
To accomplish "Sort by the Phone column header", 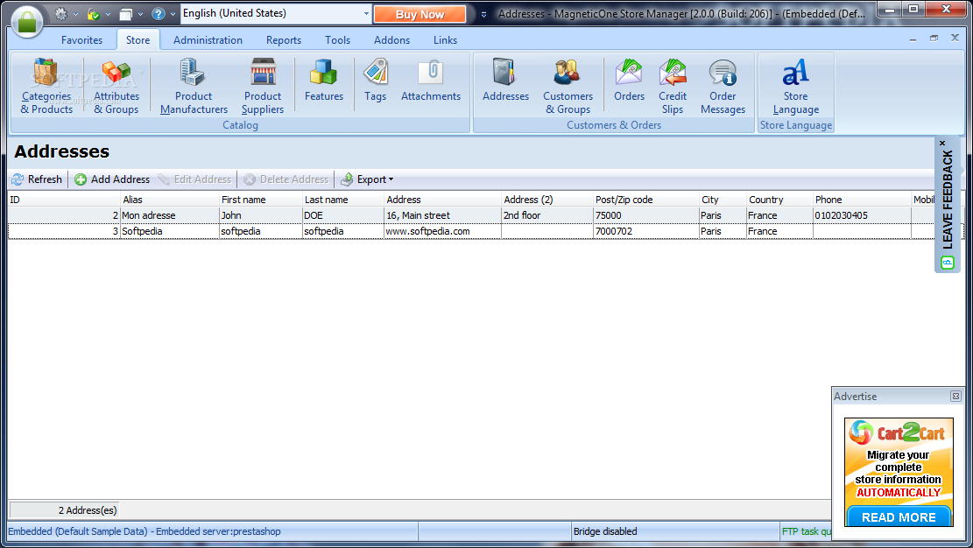I will [x=861, y=200].
